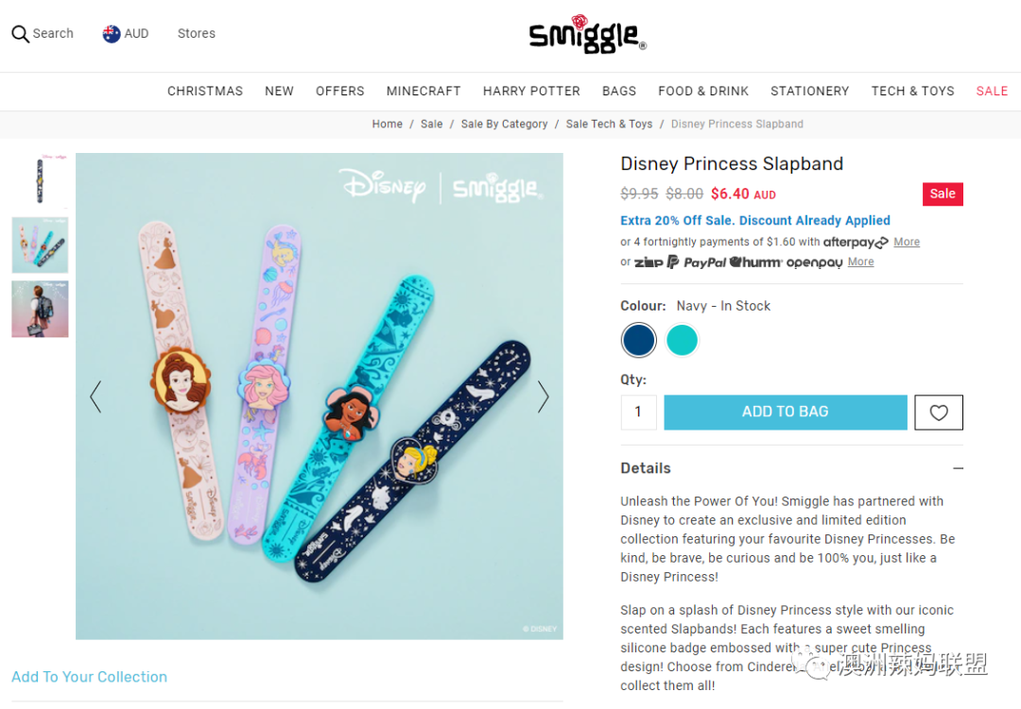Viewport: 1021px width, 709px height.
Task: Click the Smiggle logo to go home
Action: 587,34
